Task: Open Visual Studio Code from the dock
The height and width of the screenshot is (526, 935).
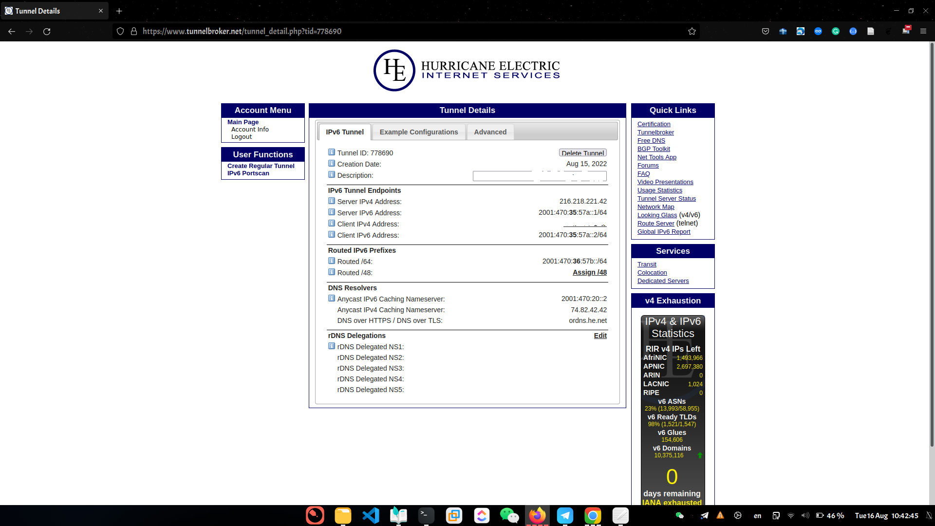Action: tap(371, 515)
